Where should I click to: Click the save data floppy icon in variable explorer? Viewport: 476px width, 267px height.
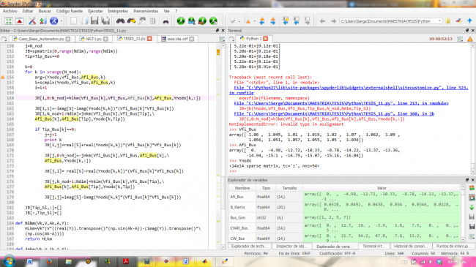(472, 217)
